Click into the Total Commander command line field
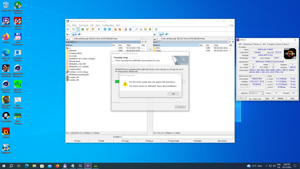 coord(178,137)
